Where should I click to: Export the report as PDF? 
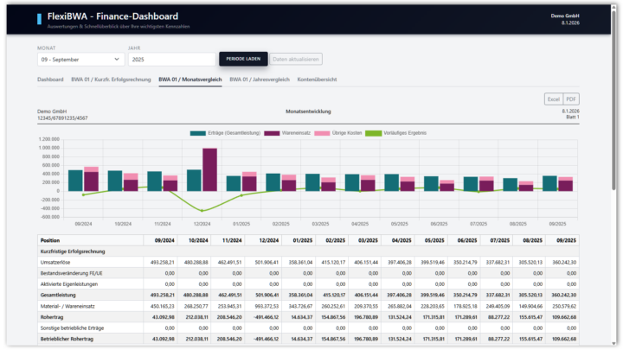click(x=572, y=99)
